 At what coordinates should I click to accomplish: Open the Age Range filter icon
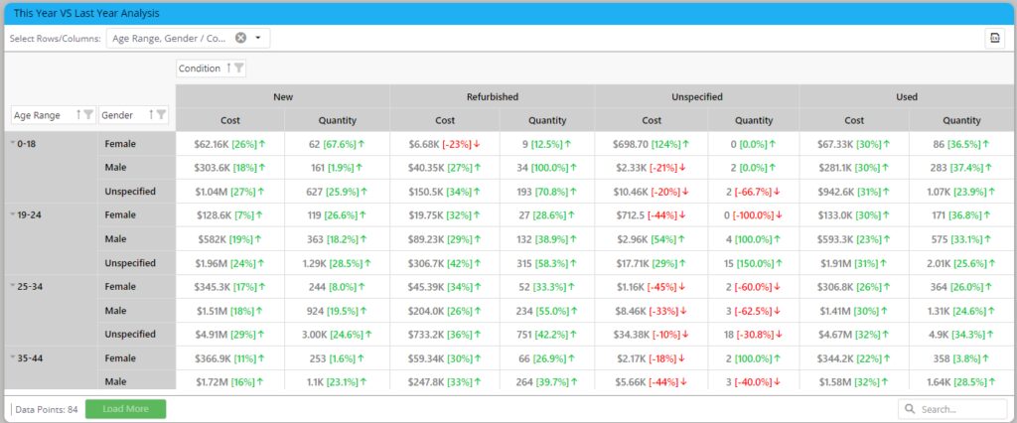point(88,115)
